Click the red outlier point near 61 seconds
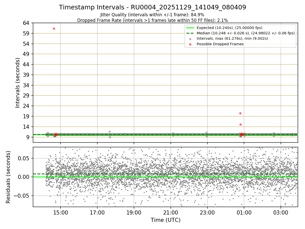The image size is (305, 229). (54, 28)
